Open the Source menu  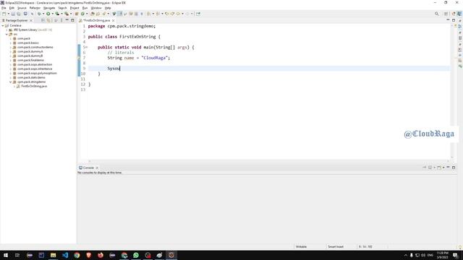[x=22, y=8]
